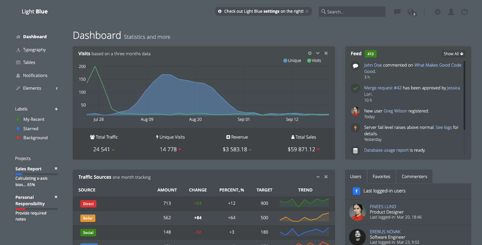Open the Commenters tab
Screen dimensions: 482x245
[x=414, y=176]
